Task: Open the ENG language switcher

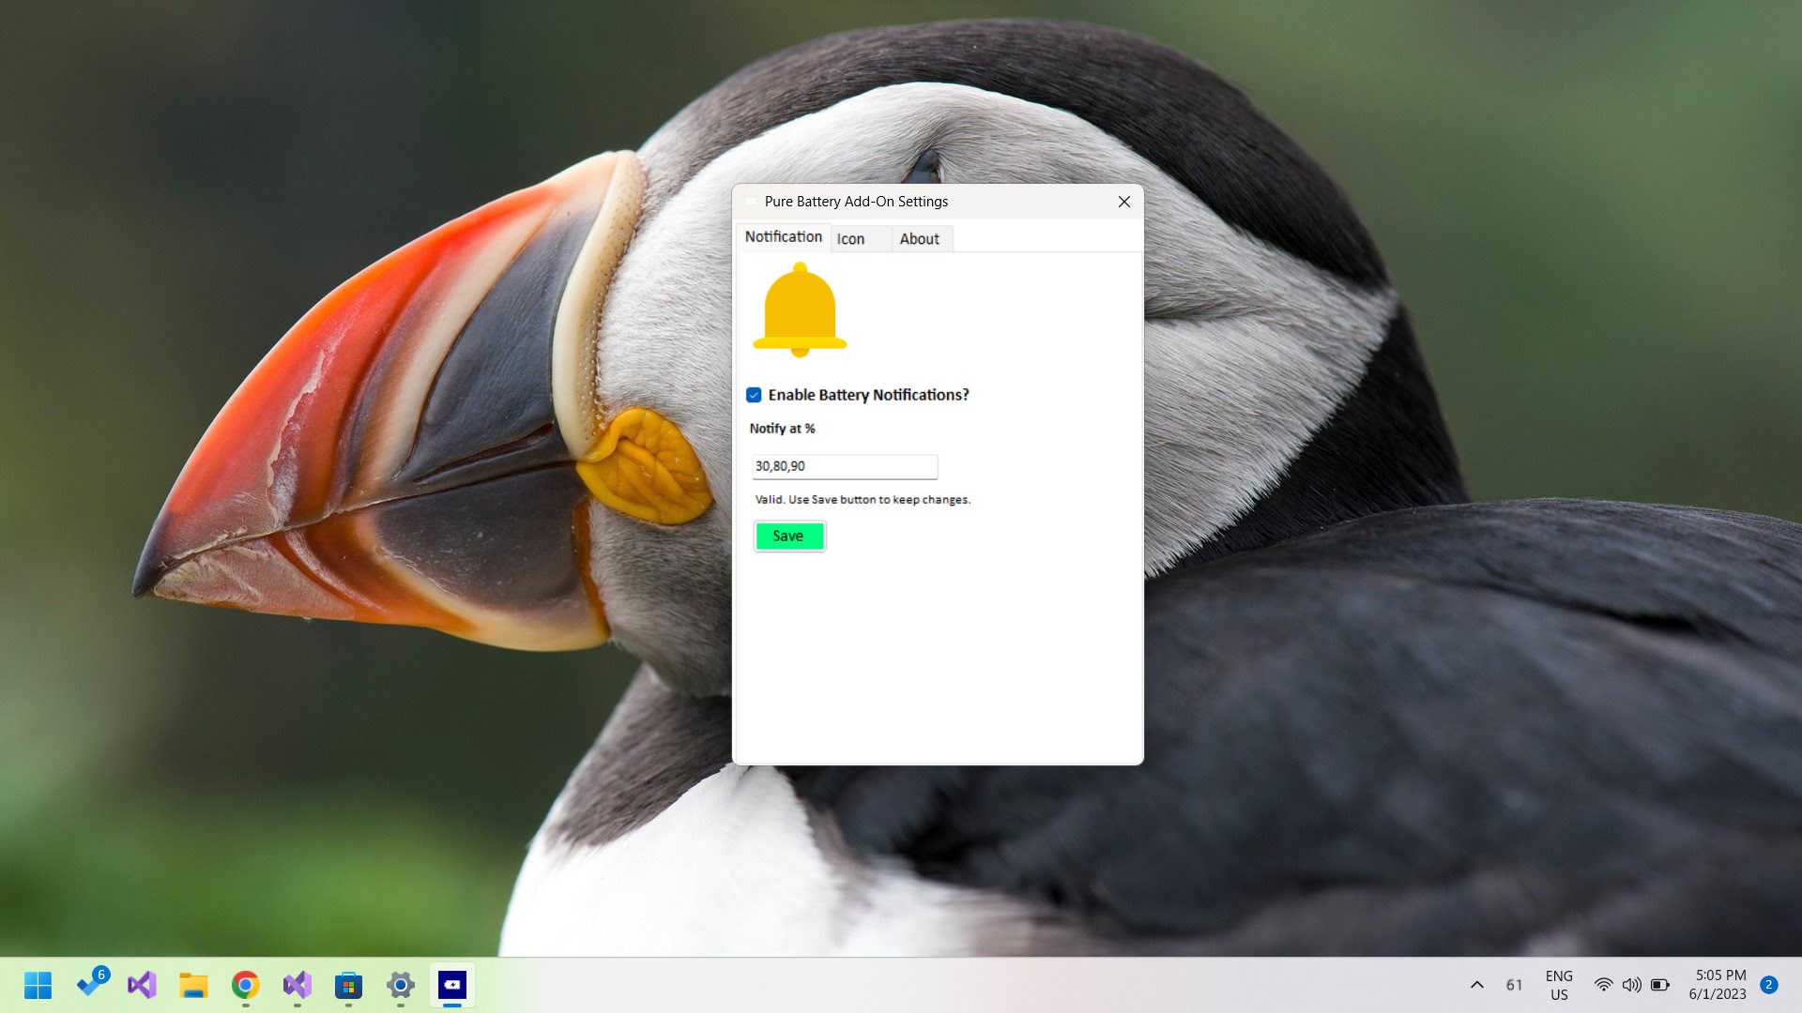Action: tap(1559, 985)
